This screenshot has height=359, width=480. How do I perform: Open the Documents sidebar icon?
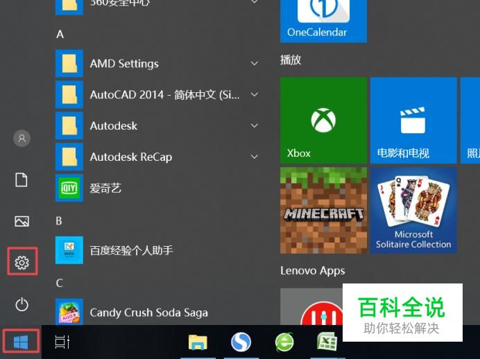(x=22, y=179)
